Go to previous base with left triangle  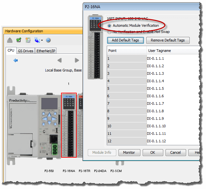(59, 60)
